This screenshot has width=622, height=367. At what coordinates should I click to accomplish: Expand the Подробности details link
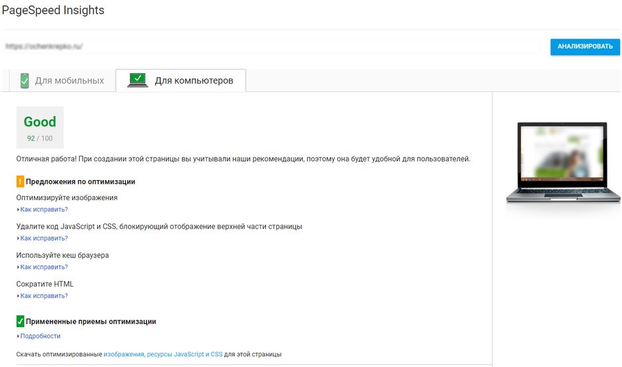[40, 336]
